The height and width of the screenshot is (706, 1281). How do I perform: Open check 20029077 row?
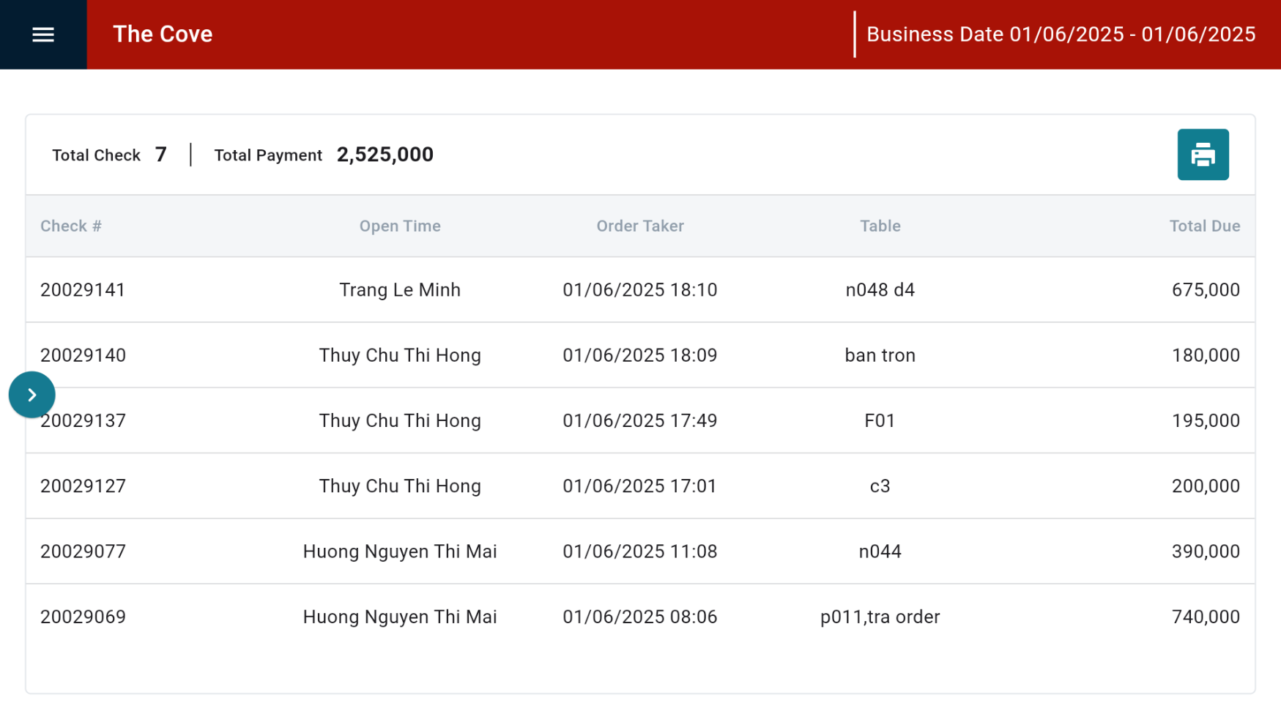tap(83, 551)
